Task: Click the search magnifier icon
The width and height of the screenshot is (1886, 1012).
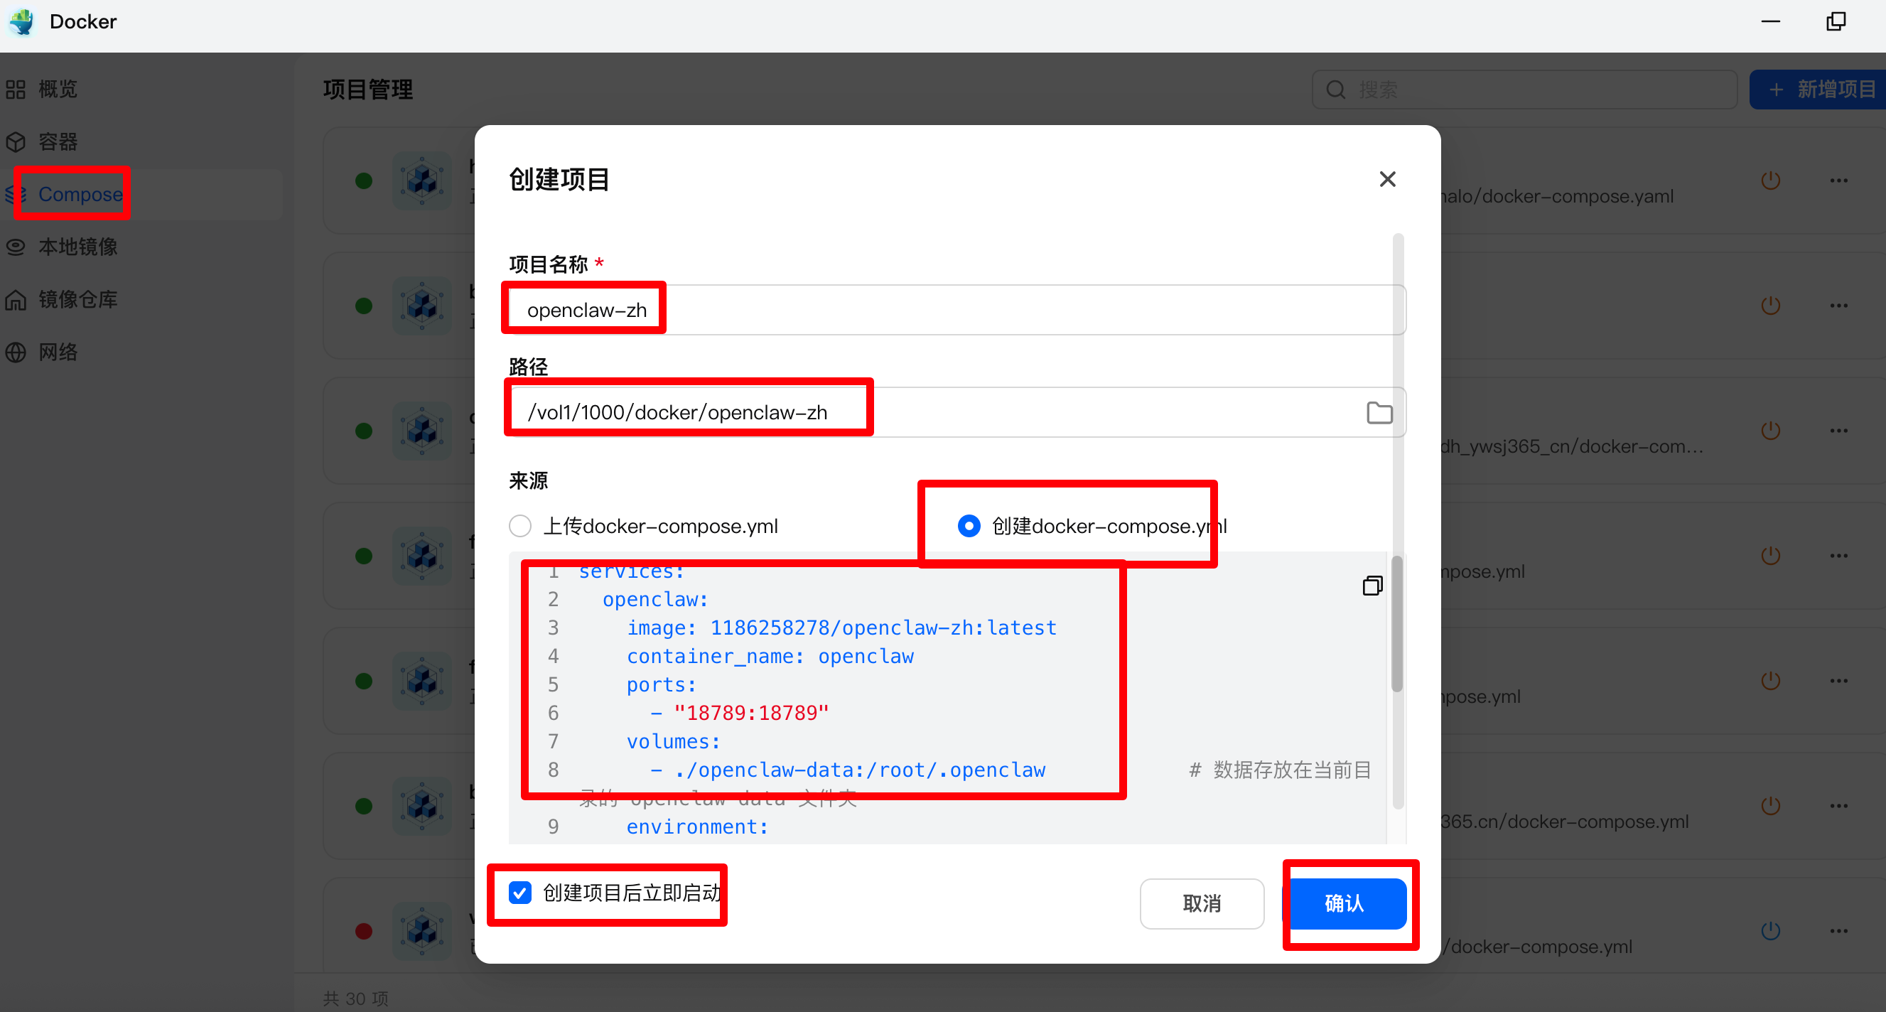Action: [1335, 90]
